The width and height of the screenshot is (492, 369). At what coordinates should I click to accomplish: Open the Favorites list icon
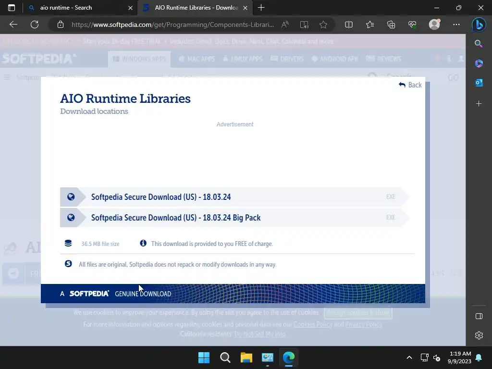pyautogui.click(x=370, y=25)
